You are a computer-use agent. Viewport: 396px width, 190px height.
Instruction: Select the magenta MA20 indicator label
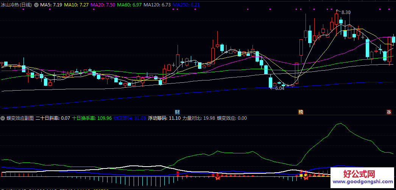coord(103,5)
